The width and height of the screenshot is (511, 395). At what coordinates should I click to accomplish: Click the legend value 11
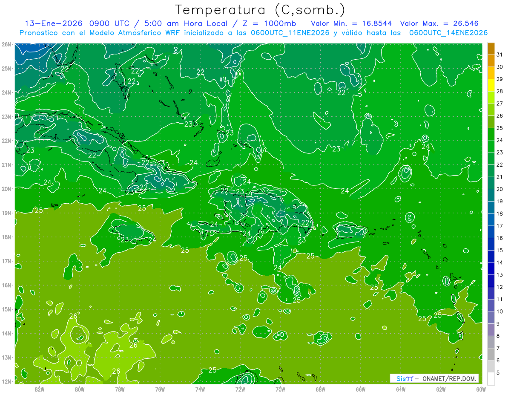[x=500, y=299]
